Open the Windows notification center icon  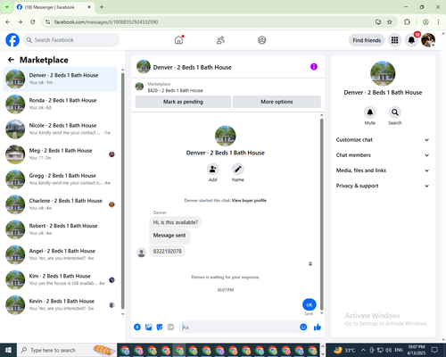pyautogui.click(x=434, y=350)
